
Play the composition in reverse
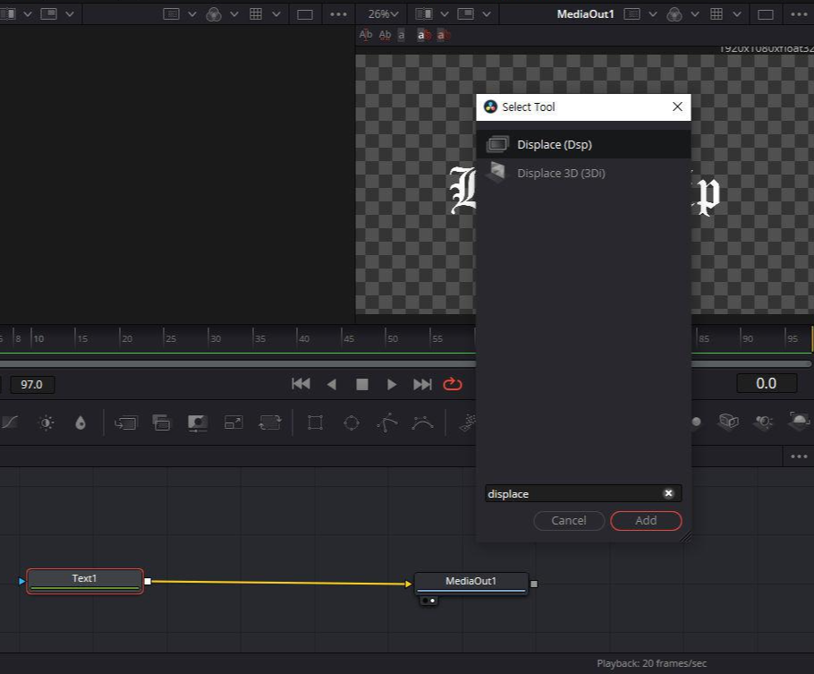pos(332,384)
